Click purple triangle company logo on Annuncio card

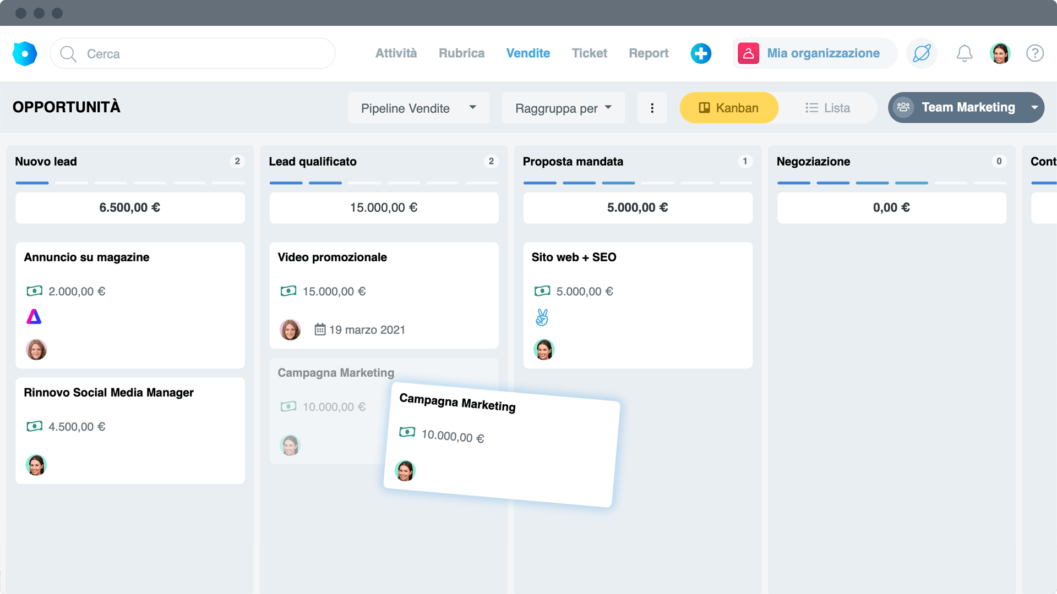tap(34, 317)
